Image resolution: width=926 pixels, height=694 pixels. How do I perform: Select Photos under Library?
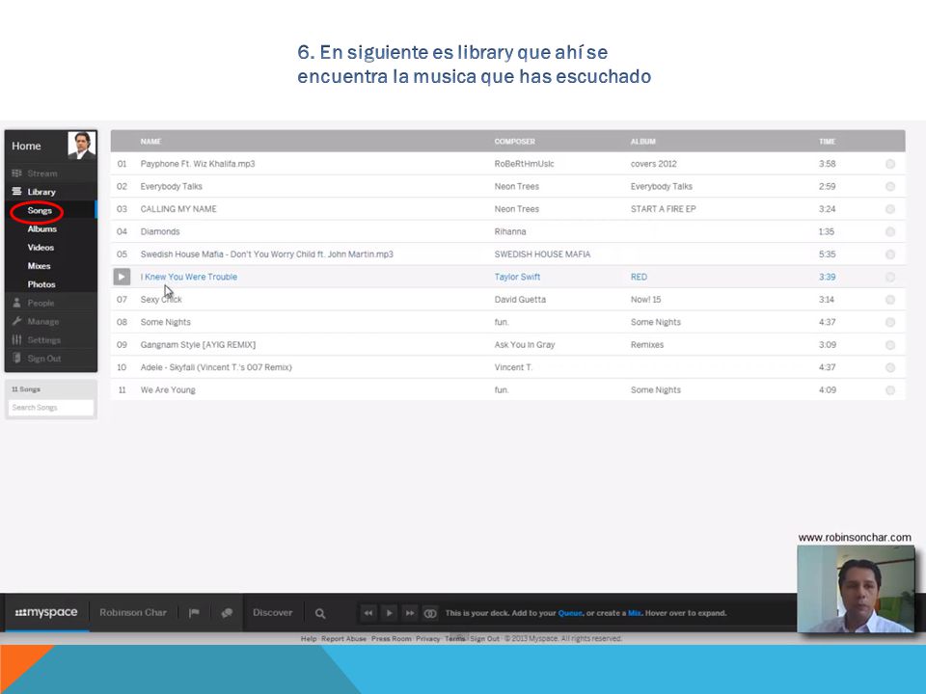click(41, 284)
